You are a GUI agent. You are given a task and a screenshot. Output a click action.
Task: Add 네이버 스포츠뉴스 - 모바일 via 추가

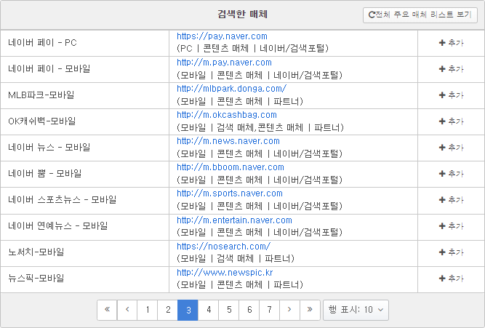click(452, 200)
